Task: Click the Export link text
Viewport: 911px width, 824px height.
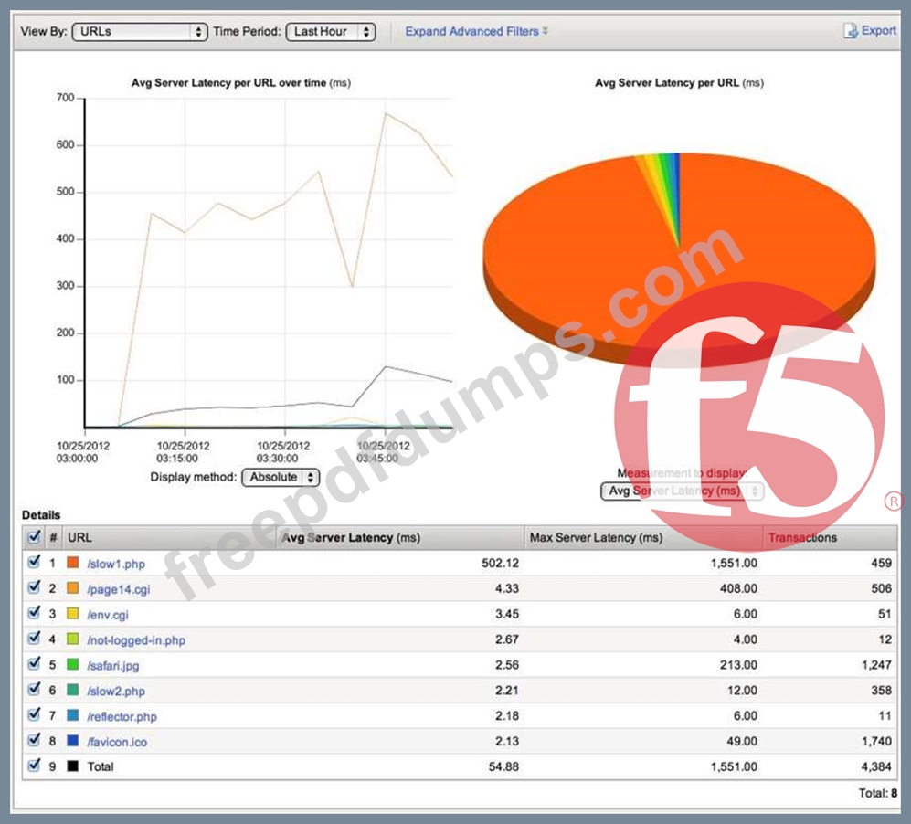Action: point(879,31)
